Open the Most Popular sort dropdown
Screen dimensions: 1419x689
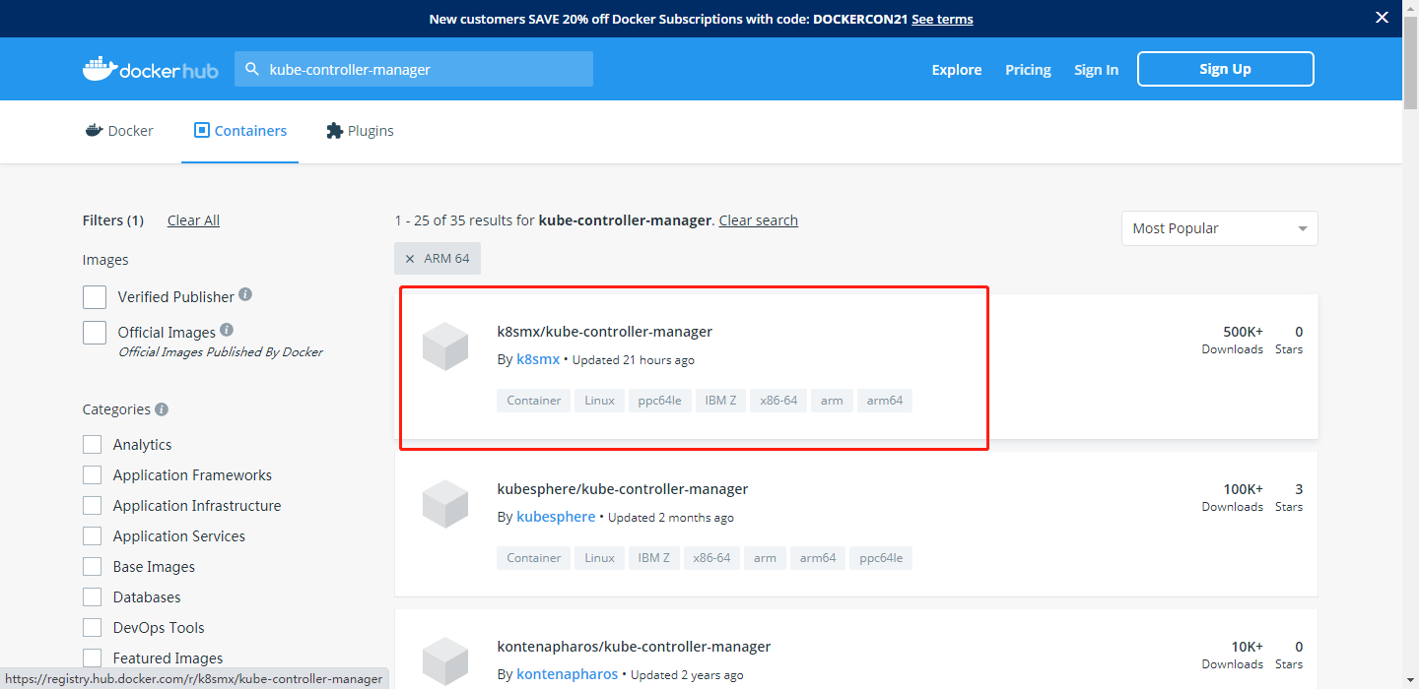[x=1219, y=227]
